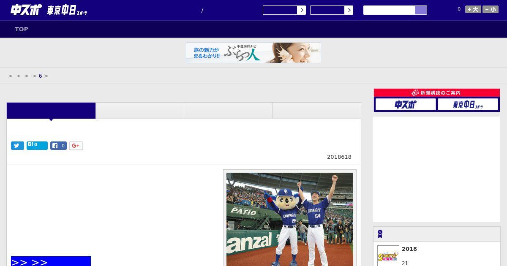Select the active dark-blue article tab
This screenshot has height=266, width=507.
coord(51,111)
